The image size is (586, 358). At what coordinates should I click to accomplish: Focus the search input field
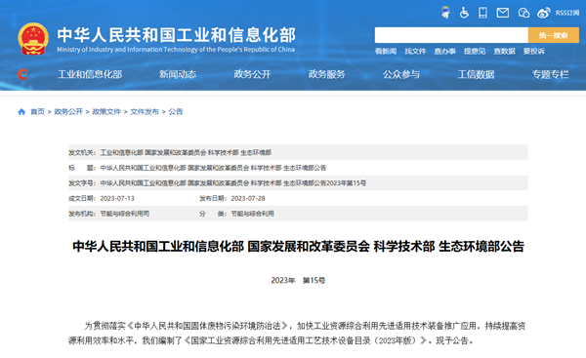click(451, 35)
